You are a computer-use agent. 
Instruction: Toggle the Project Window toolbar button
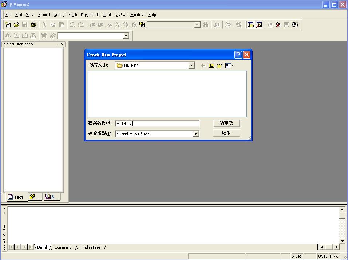250,25
